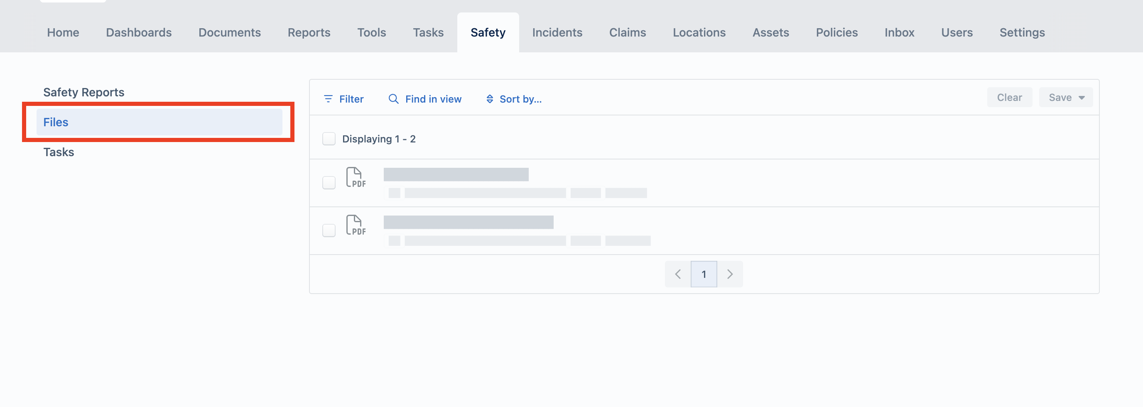Click the Find in view magnifier icon
This screenshot has width=1143, height=407.
coord(394,98)
